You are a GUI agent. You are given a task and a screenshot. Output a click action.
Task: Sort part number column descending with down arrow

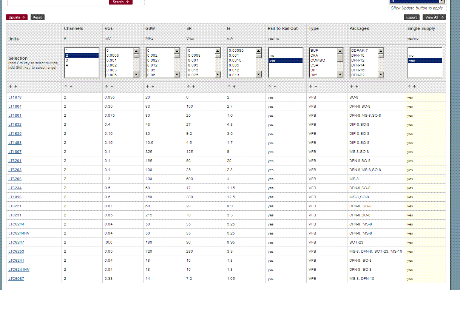pyautogui.click(x=15, y=86)
